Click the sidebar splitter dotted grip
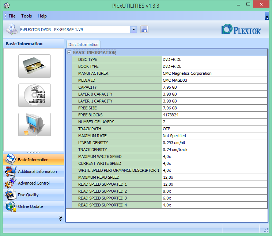The height and width of the screenshot is (236, 272). (34, 152)
